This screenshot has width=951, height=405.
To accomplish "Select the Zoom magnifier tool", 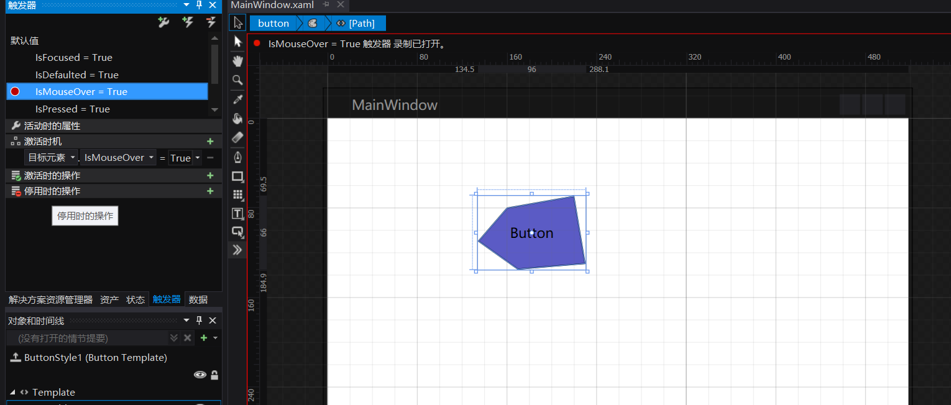I will (x=237, y=80).
